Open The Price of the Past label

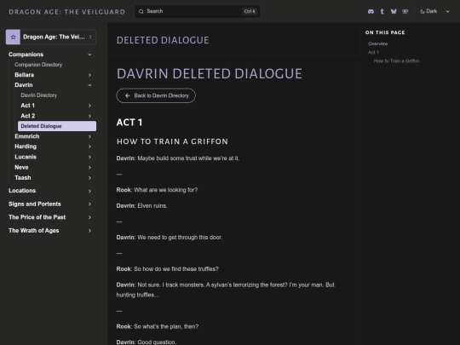click(x=37, y=217)
